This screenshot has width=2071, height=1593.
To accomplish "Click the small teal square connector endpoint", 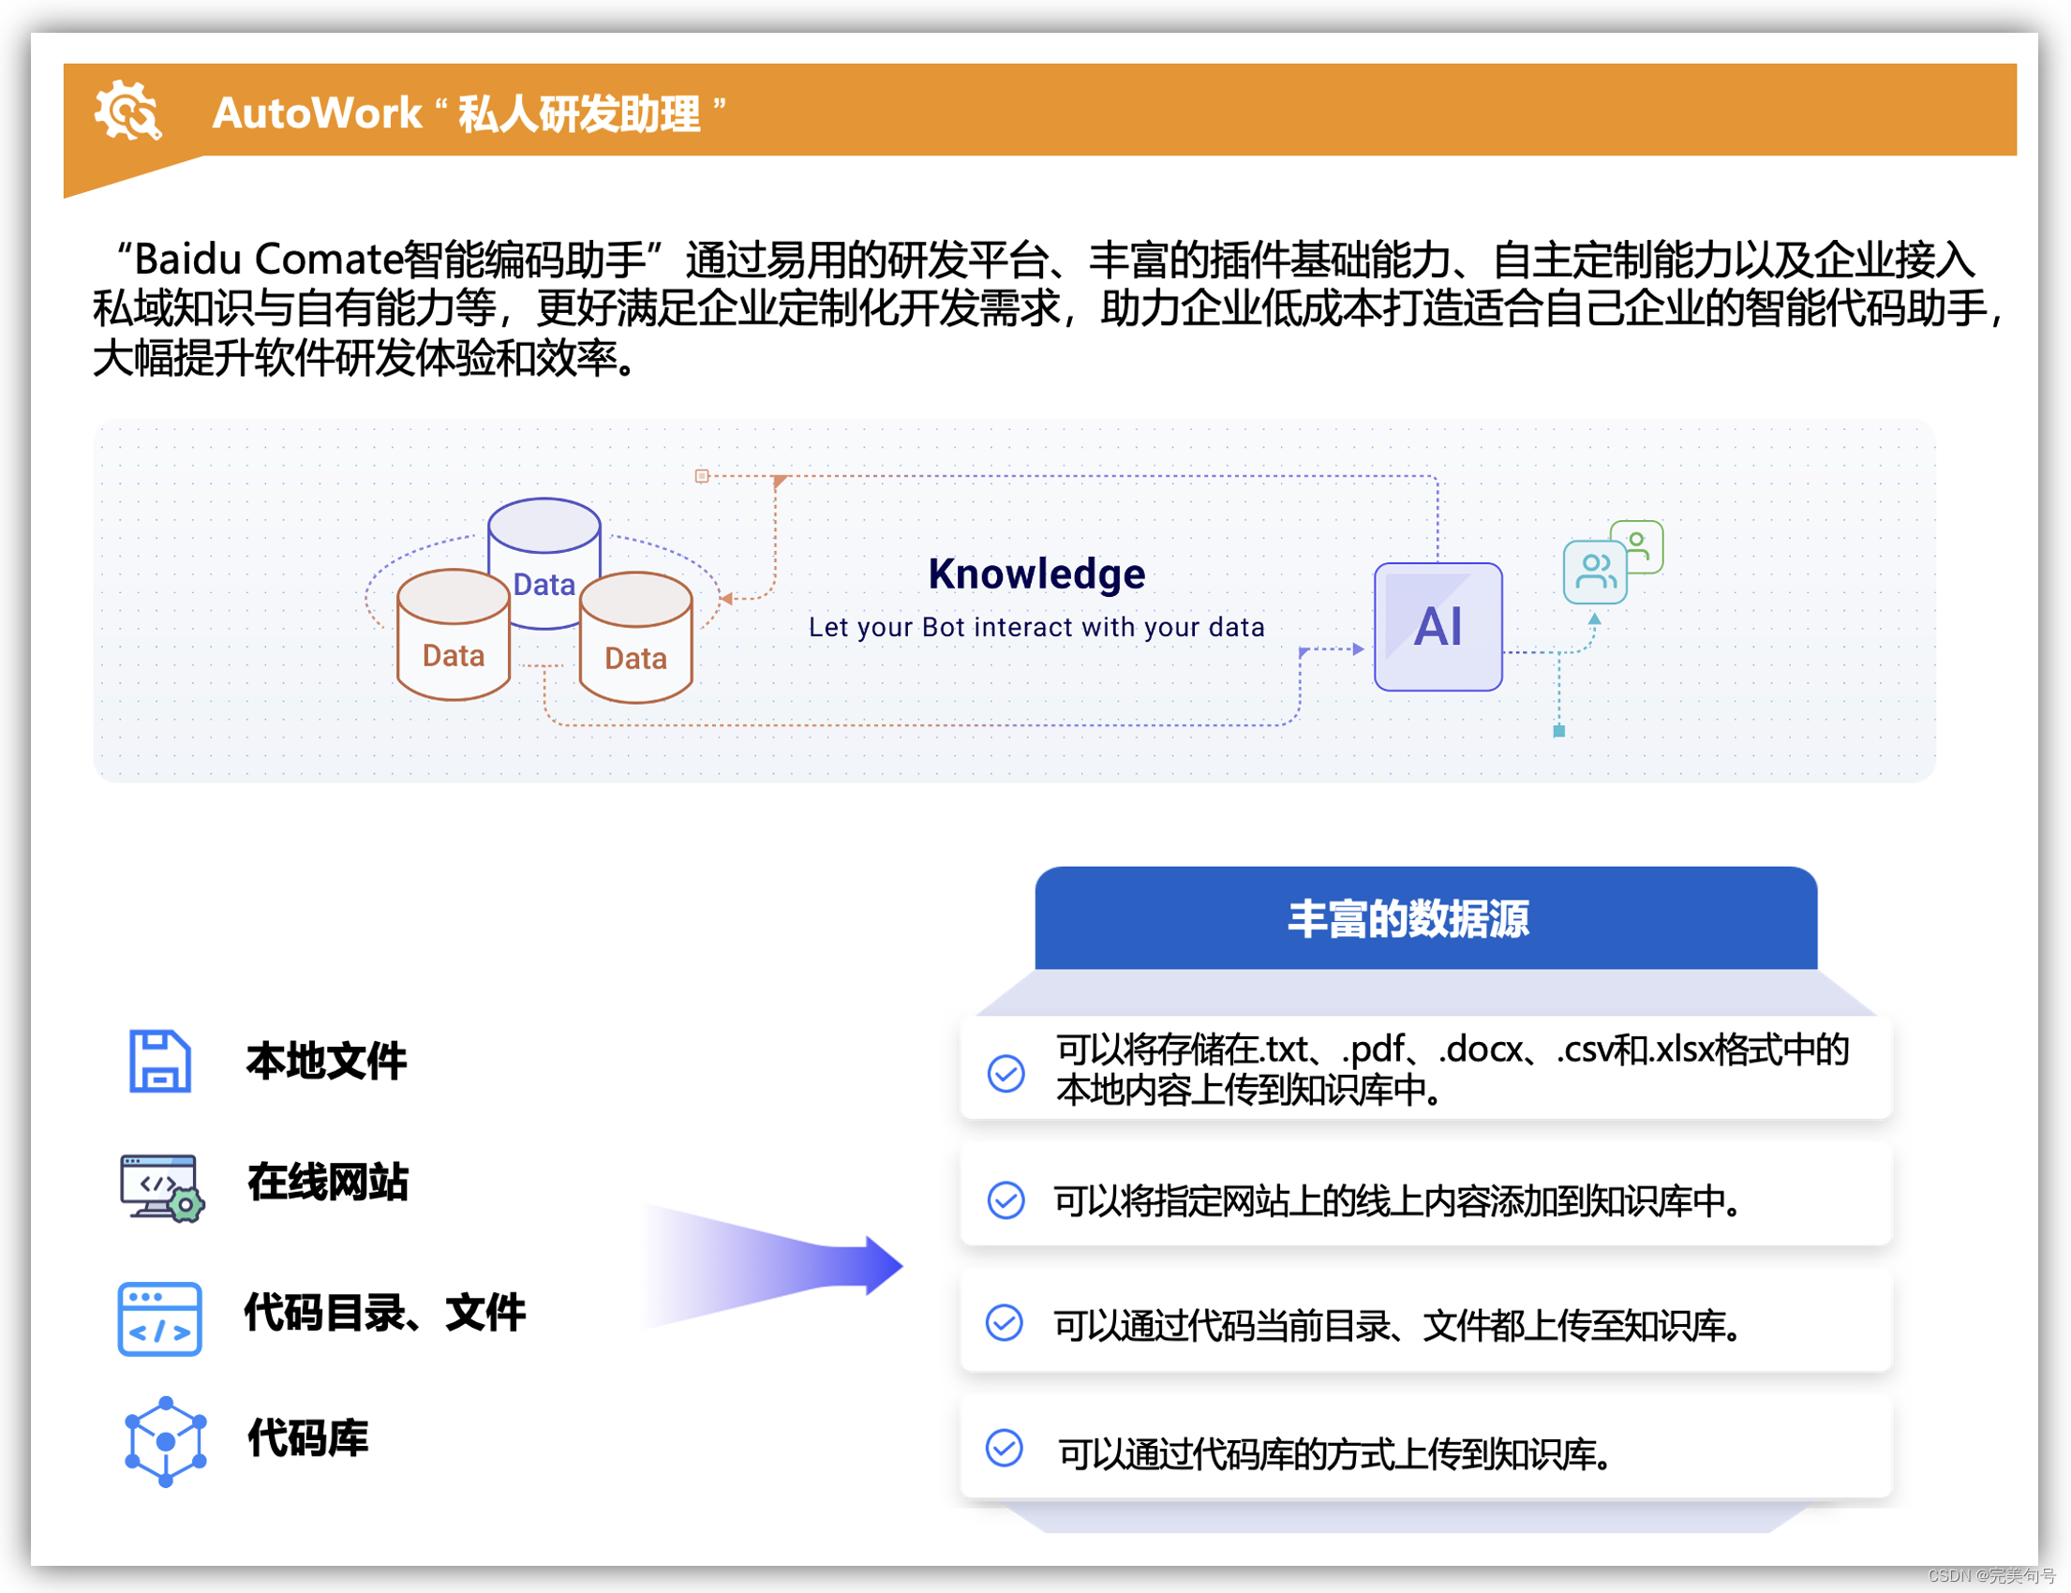I will pyautogui.click(x=1559, y=731).
